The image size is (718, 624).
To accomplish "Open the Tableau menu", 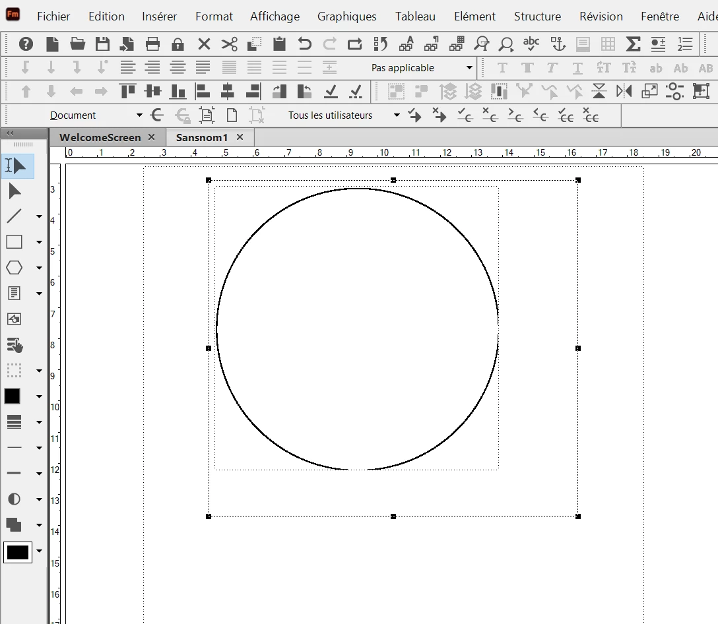I will click(x=415, y=16).
